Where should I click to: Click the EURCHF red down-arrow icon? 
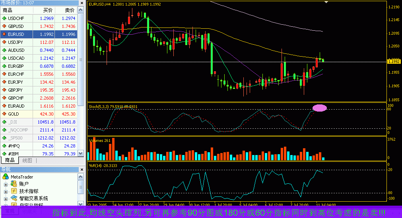pyautogui.click(x=4, y=74)
